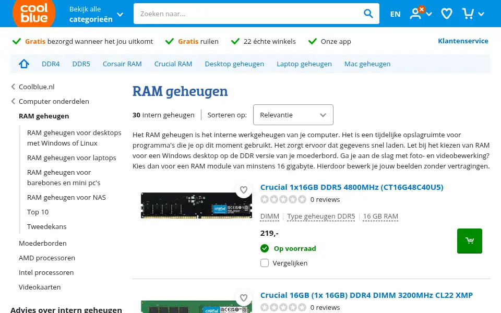Add Crucial DDR4 3200MHz to wishlist heart
The height and width of the screenshot is (313, 501).
pyautogui.click(x=244, y=298)
